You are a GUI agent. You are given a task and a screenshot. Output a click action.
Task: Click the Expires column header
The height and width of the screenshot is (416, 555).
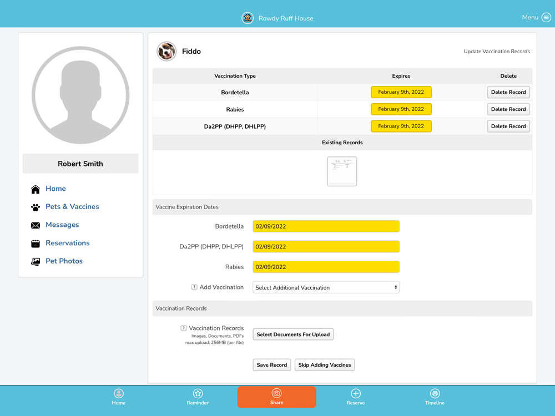[401, 75]
